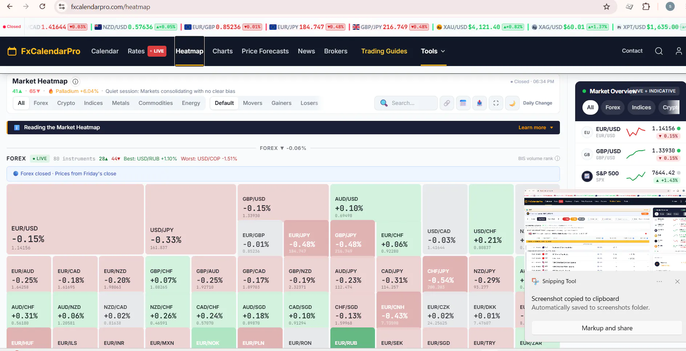Screen dimensions: 686x351
Task: Open the site search magnifier icon
Action: (659, 51)
